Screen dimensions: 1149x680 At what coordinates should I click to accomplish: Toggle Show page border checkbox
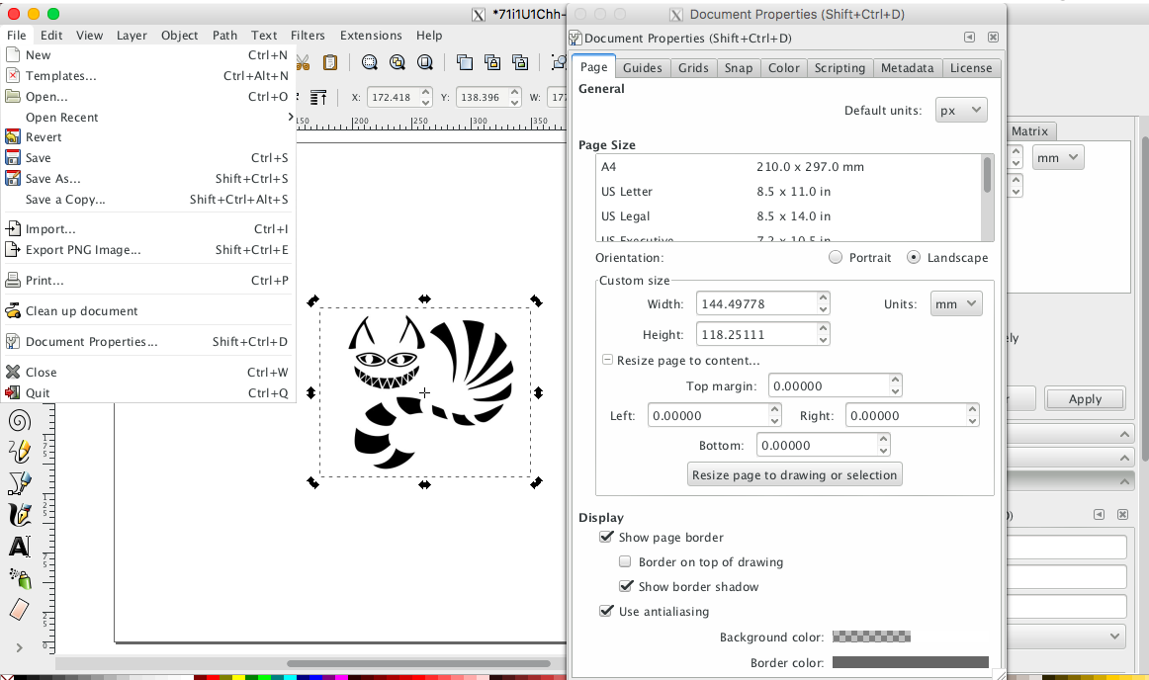click(606, 537)
